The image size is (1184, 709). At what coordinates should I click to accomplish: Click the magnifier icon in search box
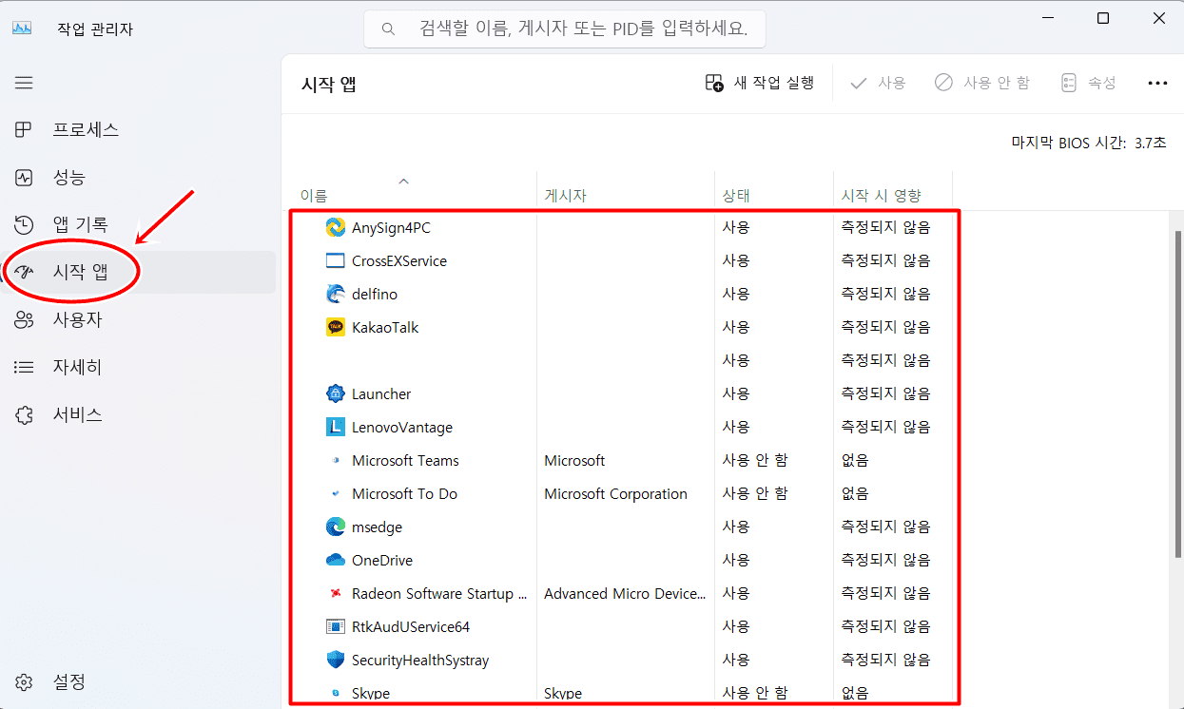coord(388,29)
